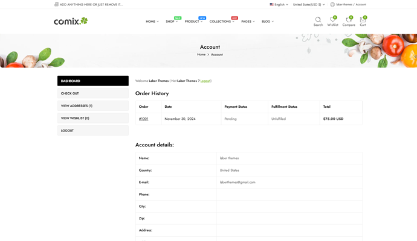Viewport: 417px width, 241px height.
Task: Open the shopping Cart icon
Action: (x=363, y=20)
